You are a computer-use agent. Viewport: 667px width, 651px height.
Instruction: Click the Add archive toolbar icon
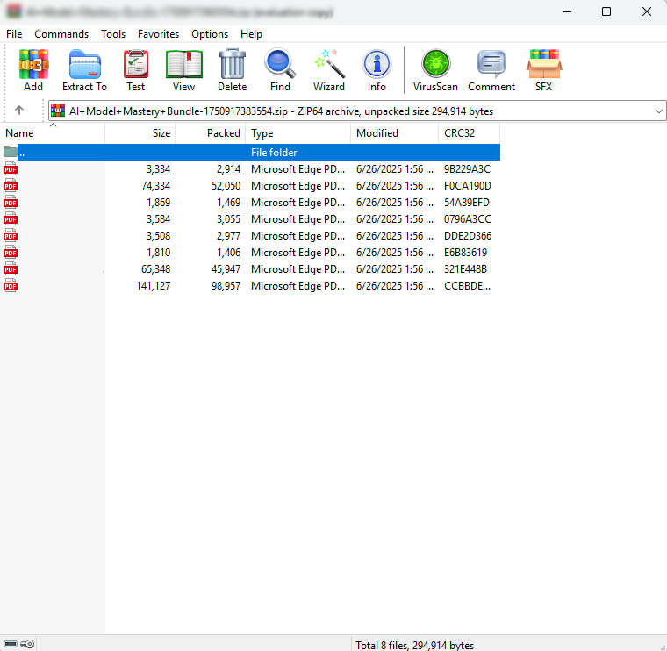tap(33, 70)
